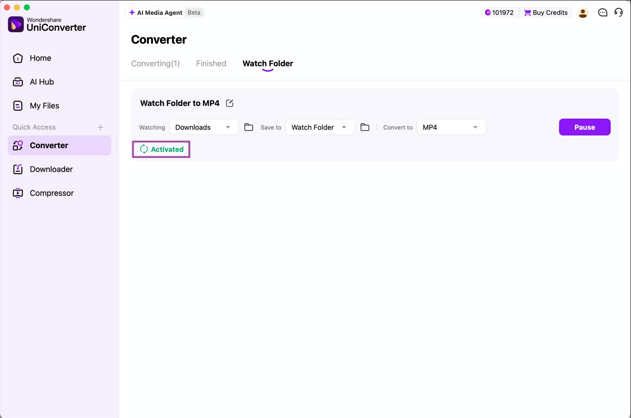Add a Quick Access item with the plus icon
Viewport: 631px width, 418px height.
[x=101, y=127]
